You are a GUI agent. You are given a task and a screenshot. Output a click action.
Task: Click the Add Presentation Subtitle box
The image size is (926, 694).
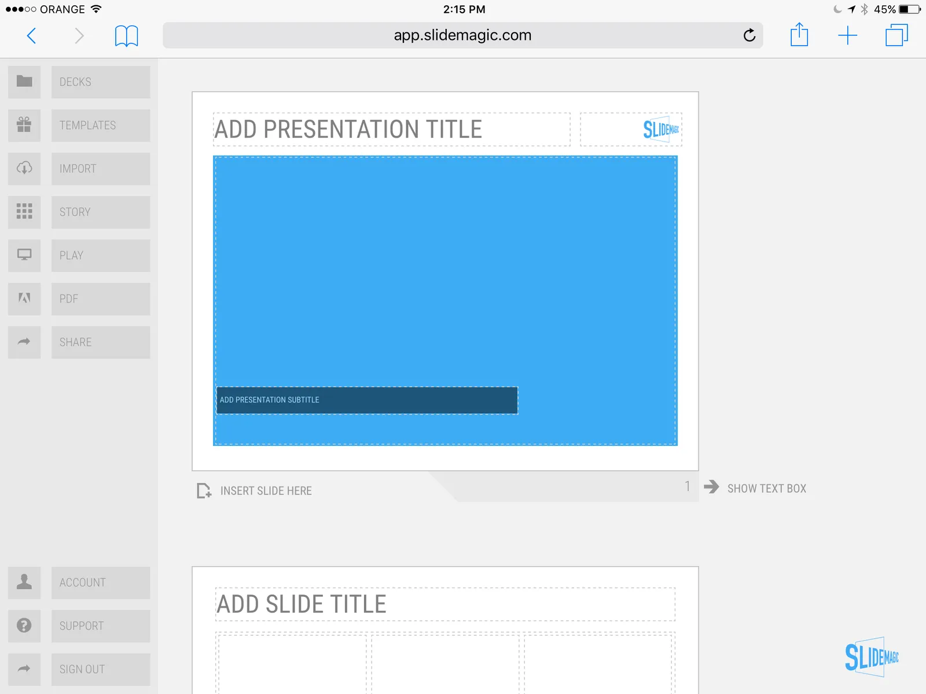point(367,400)
